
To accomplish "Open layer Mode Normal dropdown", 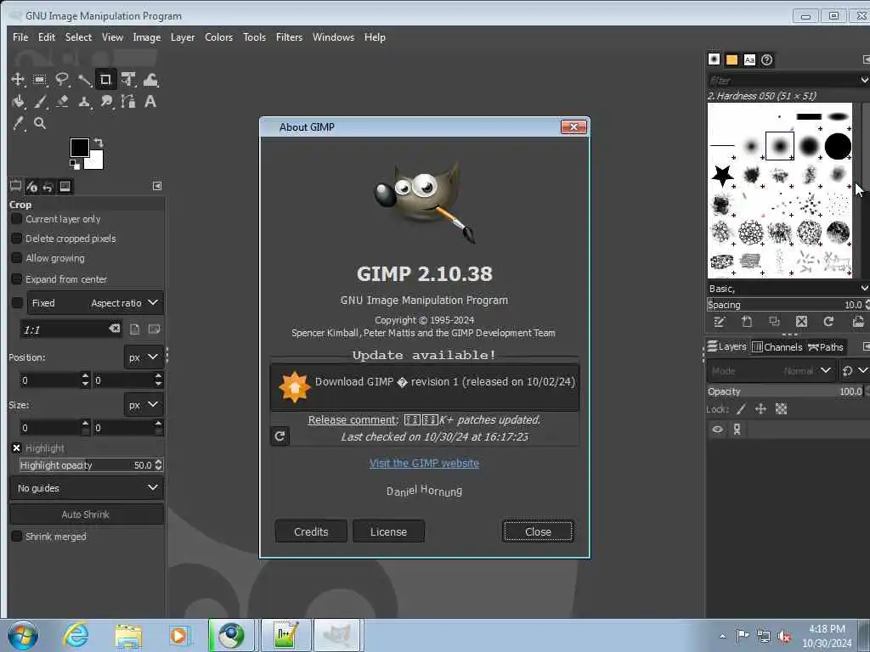I will tap(771, 370).
